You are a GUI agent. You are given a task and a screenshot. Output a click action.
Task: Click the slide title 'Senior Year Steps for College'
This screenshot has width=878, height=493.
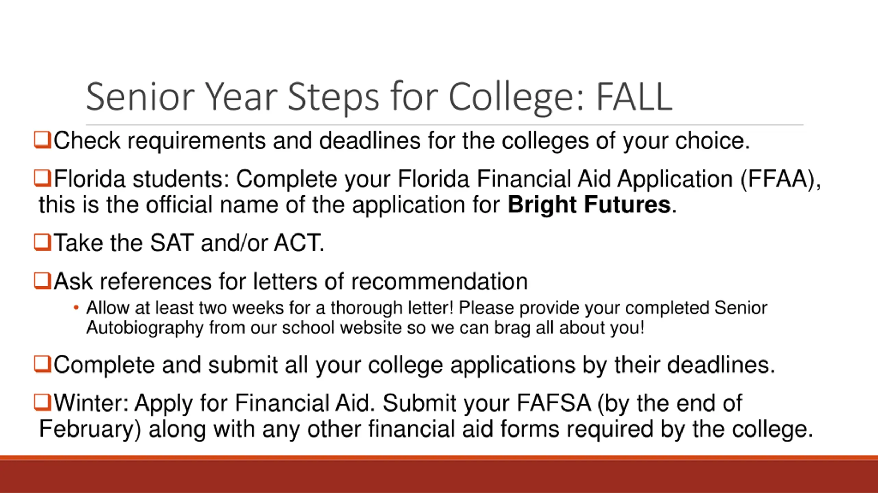tap(334, 98)
